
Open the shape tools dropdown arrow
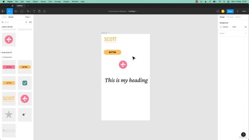tap(24, 11)
